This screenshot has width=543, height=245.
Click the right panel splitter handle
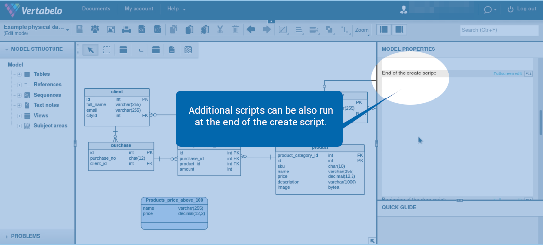tap(377, 144)
